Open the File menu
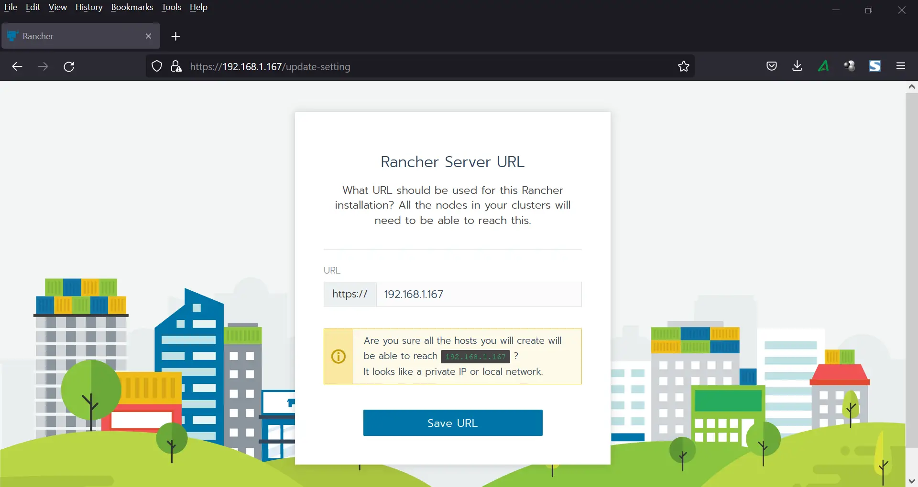918x487 pixels. 11,7
